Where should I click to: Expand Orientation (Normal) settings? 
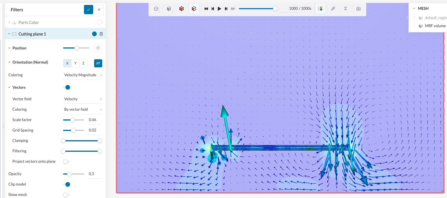pos(9,62)
